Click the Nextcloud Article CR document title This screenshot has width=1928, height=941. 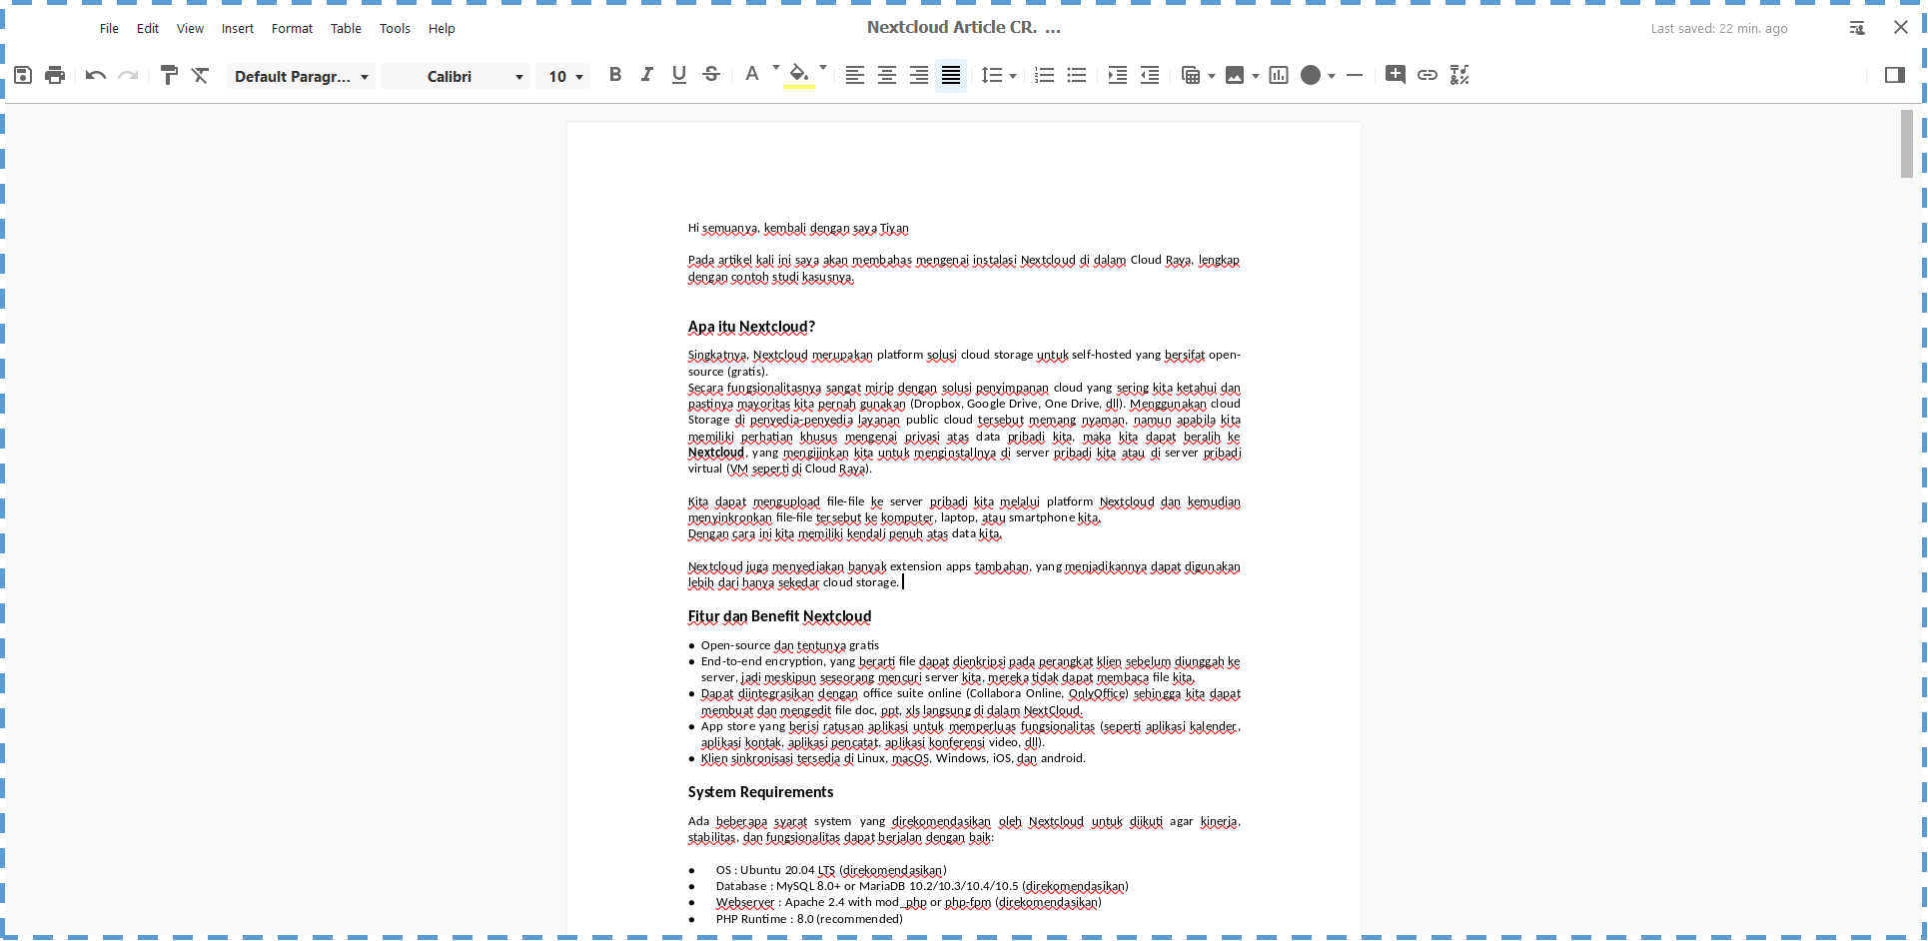[x=963, y=28]
